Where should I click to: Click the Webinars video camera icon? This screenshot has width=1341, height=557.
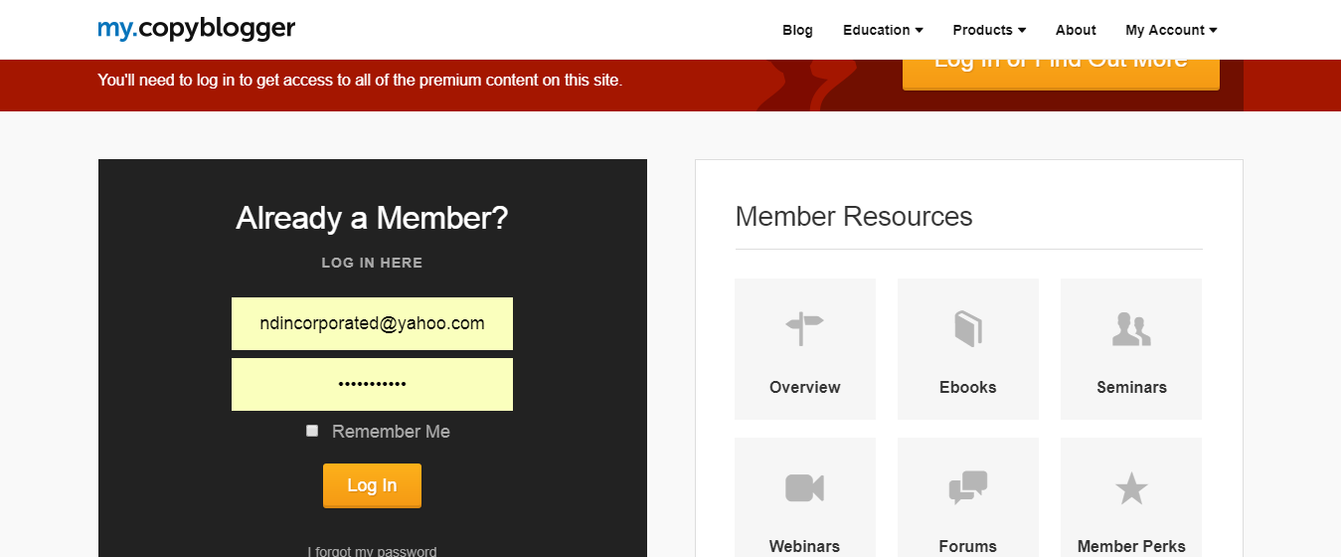tap(804, 487)
